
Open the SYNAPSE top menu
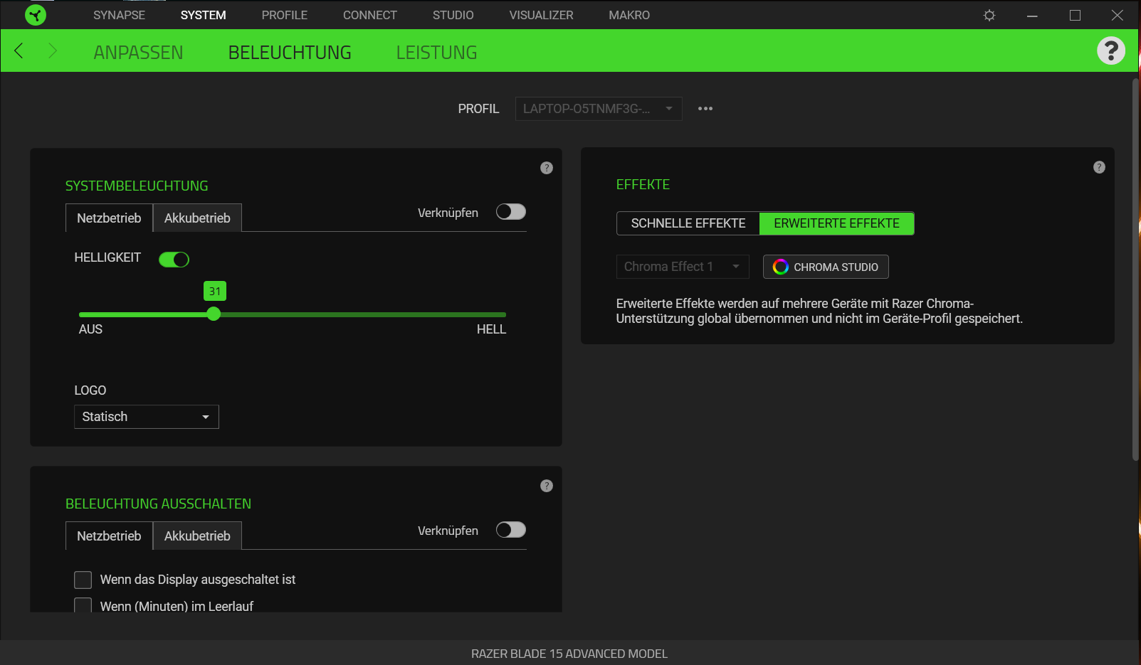click(119, 15)
